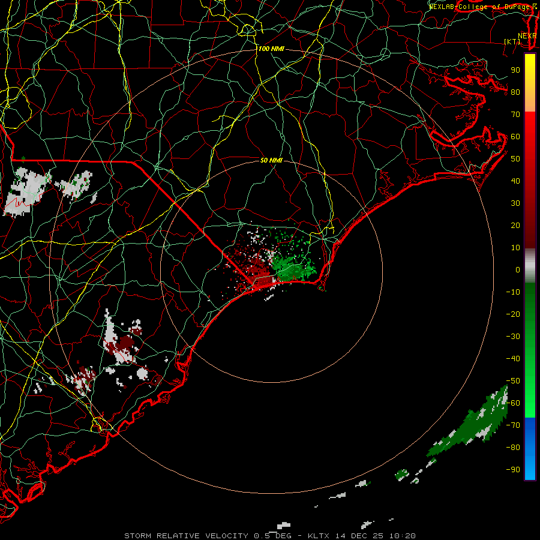Click the Storm Relative Velocity caption text
This screenshot has height=540, width=540.
pyautogui.click(x=269, y=536)
